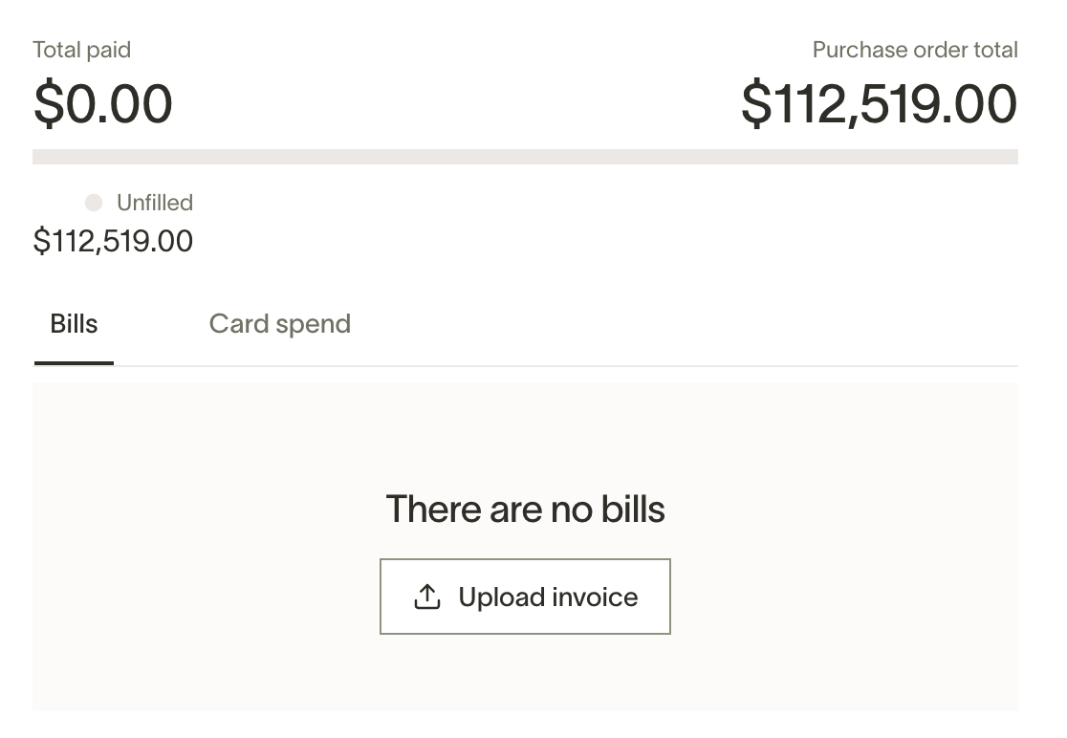1067x738 pixels.
Task: Click the dollar sign in $0.00
Action: [x=47, y=103]
